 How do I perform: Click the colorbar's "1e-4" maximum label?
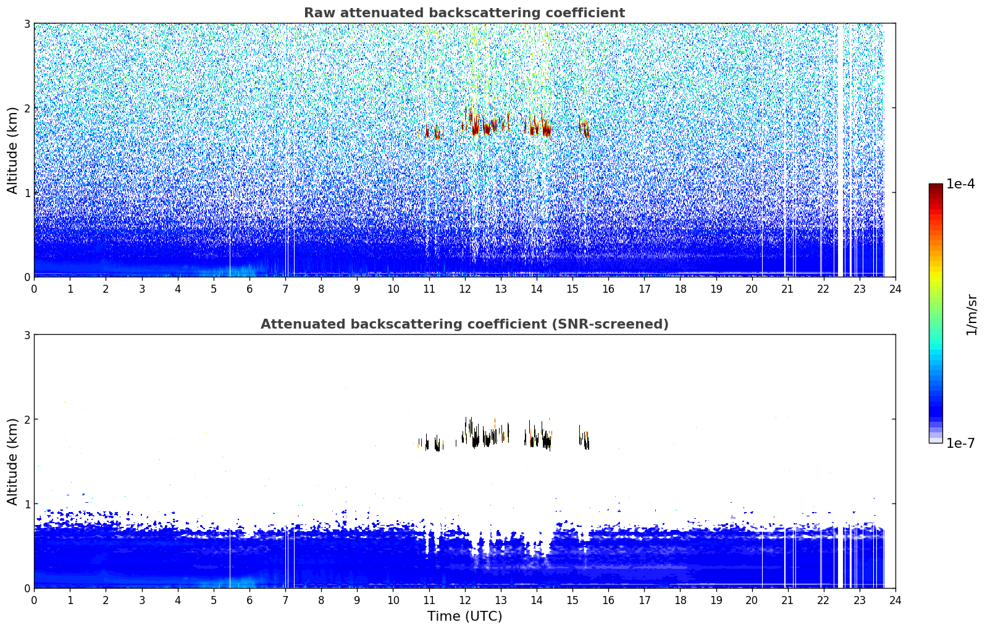point(960,184)
